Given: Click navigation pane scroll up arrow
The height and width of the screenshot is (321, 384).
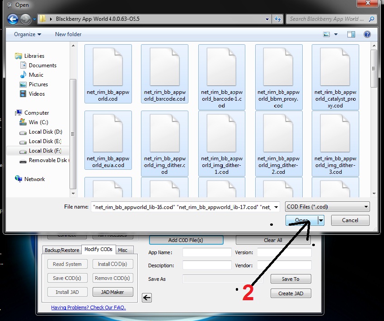Looking at the screenshot, I should point(73,46).
